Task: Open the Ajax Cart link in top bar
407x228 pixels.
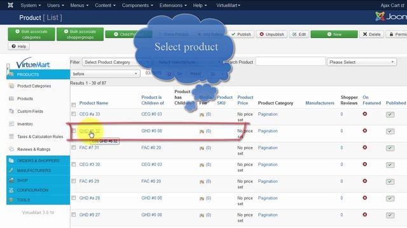Action: coord(392,5)
